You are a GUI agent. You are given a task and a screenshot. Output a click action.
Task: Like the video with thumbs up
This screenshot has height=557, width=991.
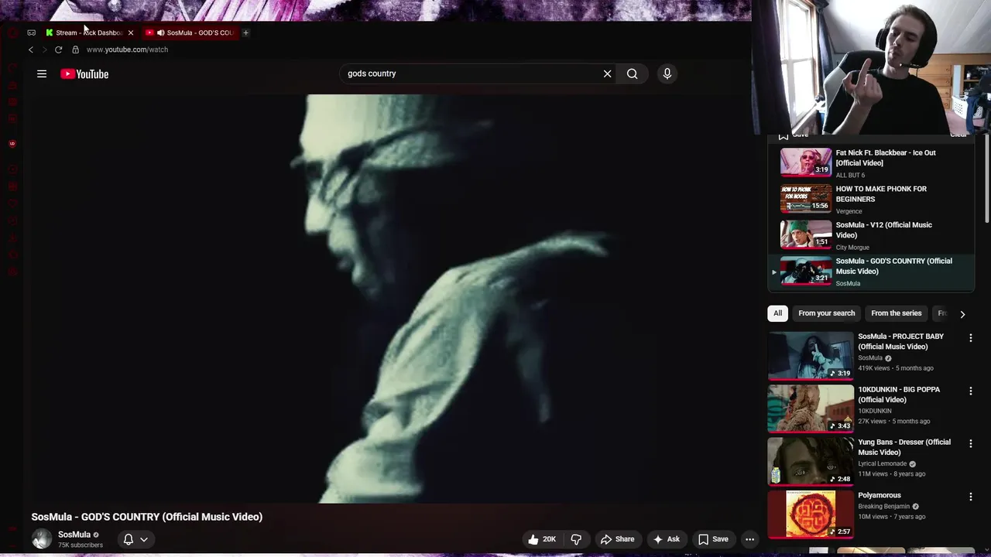tap(542, 539)
